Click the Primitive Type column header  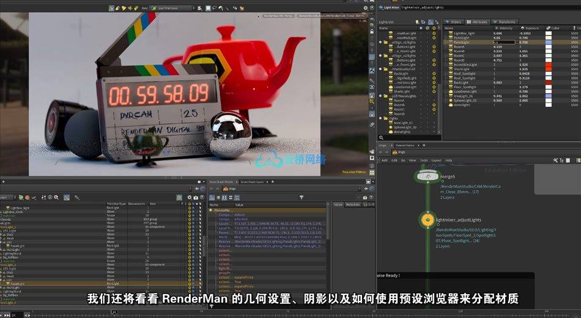(116, 204)
